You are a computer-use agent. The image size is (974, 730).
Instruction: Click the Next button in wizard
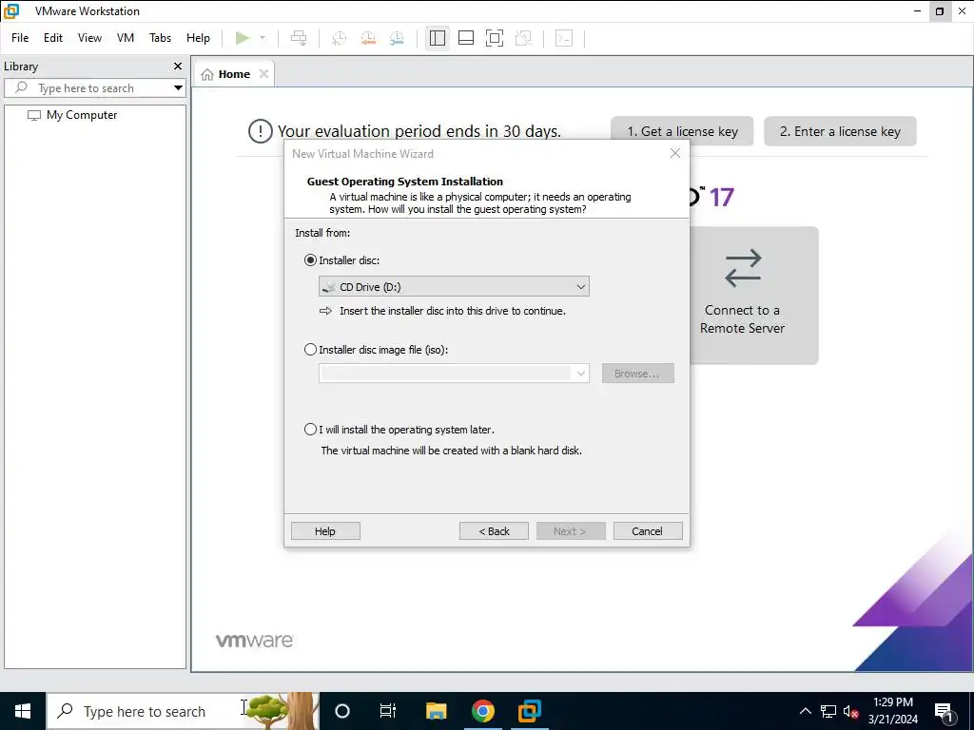571,531
